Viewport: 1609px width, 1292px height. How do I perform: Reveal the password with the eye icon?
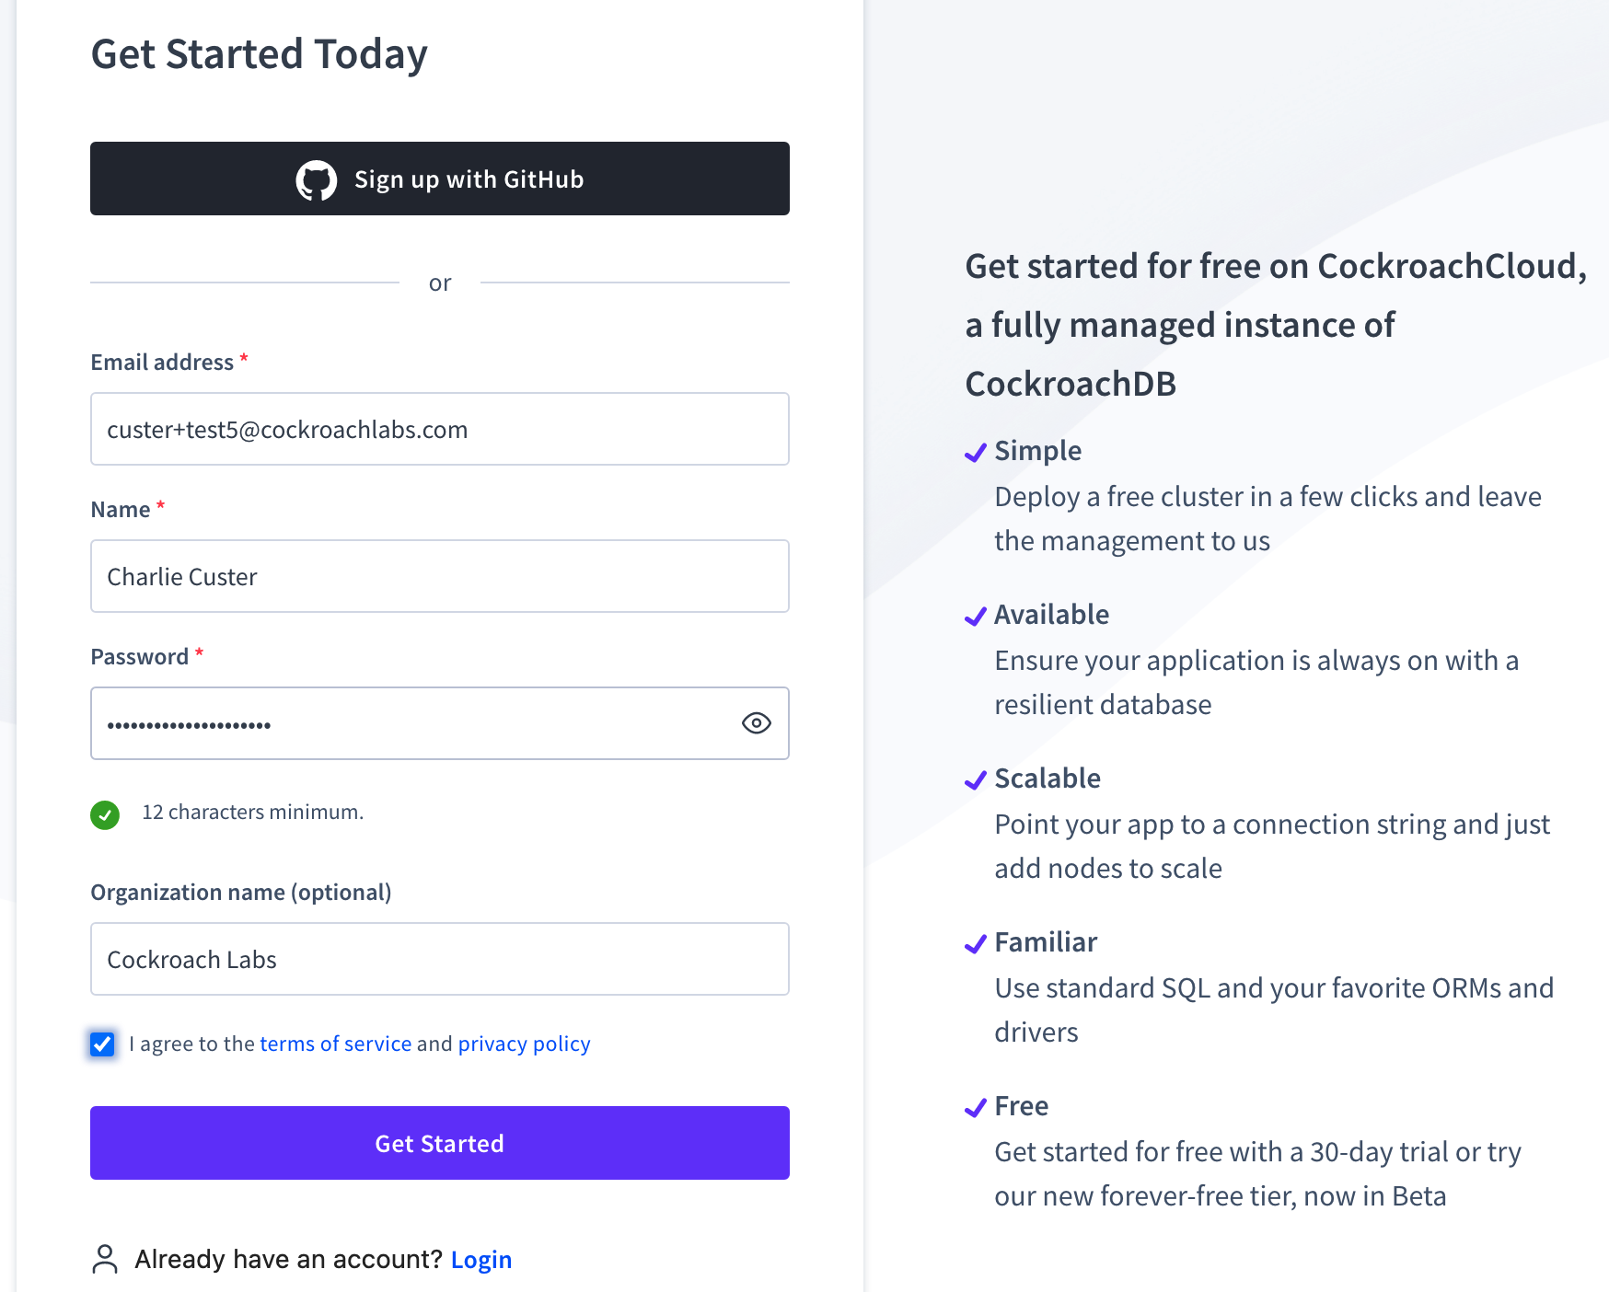(x=757, y=724)
